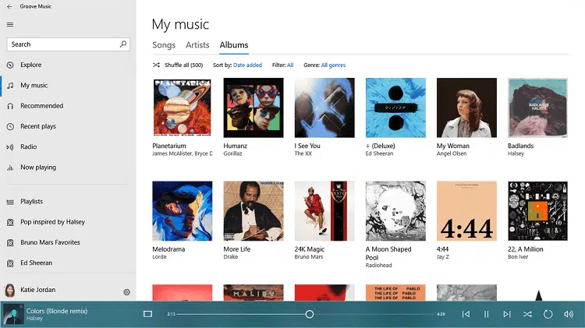Toggle repeat mode in the playback bar

pos(548,314)
